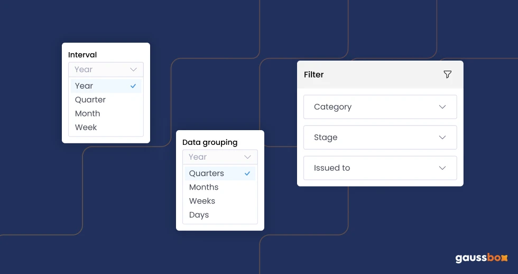Click the Filter panel header title
This screenshot has height=274, width=518.
314,74
